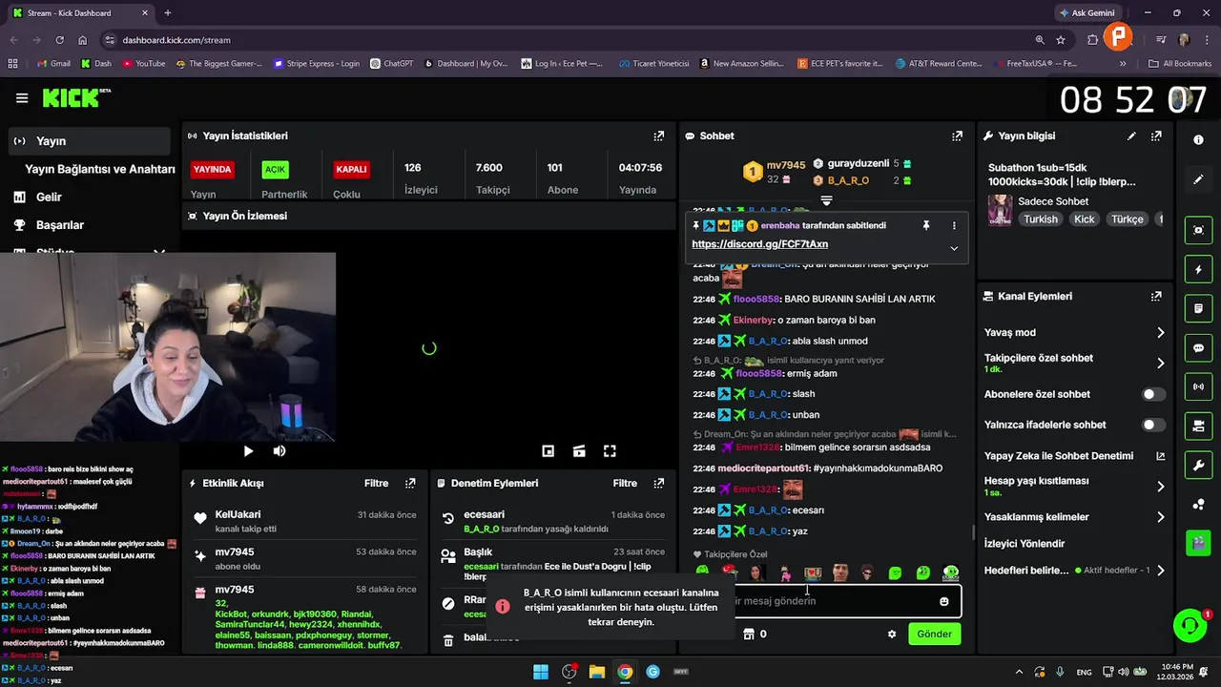Open Başarılar in left navigation
Image resolution: width=1221 pixels, height=687 pixels.
(x=59, y=225)
